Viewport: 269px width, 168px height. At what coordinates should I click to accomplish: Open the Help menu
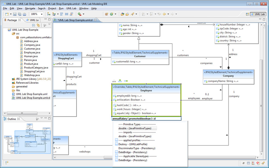(x=94, y=9)
